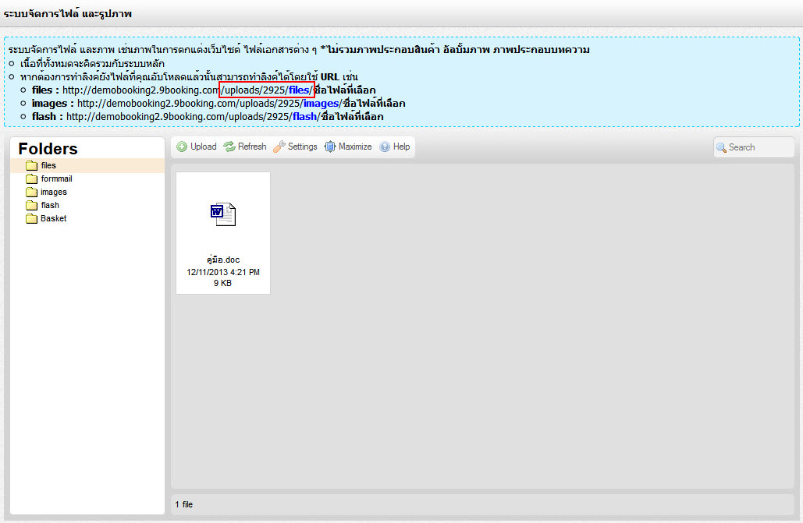The image size is (803, 523).
Task: Select the files folder in the tree
Action: (48, 166)
